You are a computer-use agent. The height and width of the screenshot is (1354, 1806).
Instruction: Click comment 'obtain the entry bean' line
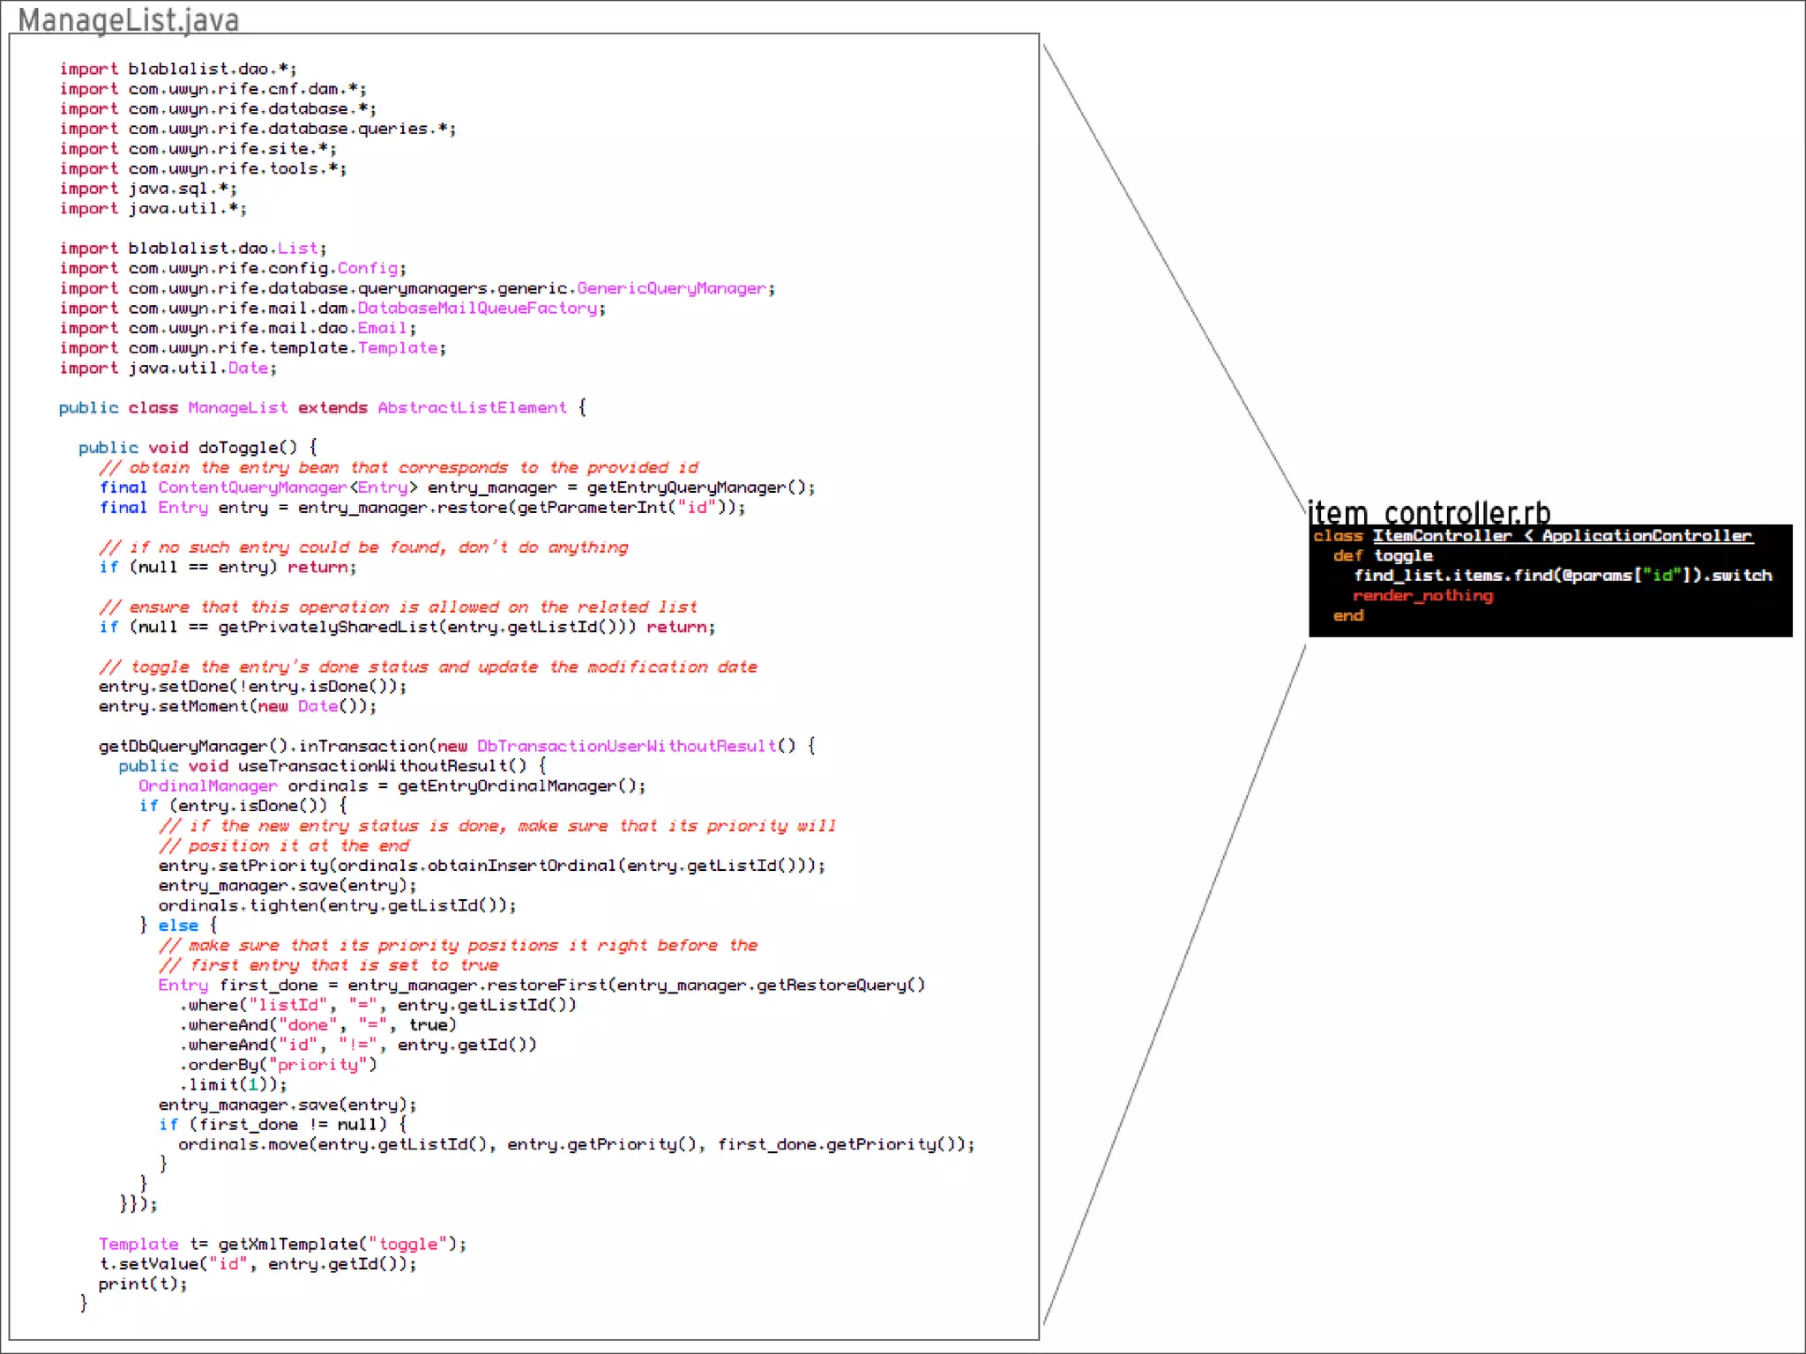pyautogui.click(x=399, y=468)
